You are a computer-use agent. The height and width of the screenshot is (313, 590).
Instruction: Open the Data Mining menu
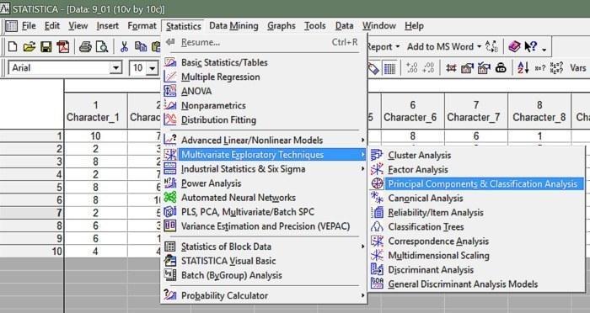(233, 26)
